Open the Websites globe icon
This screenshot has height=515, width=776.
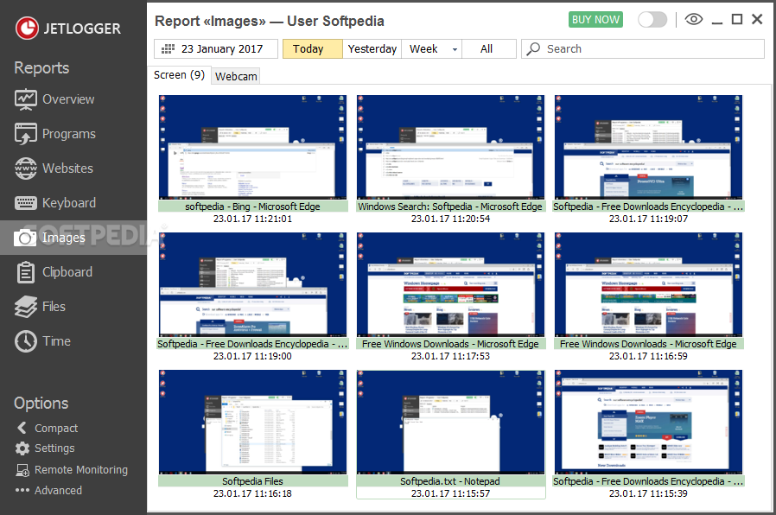click(25, 168)
